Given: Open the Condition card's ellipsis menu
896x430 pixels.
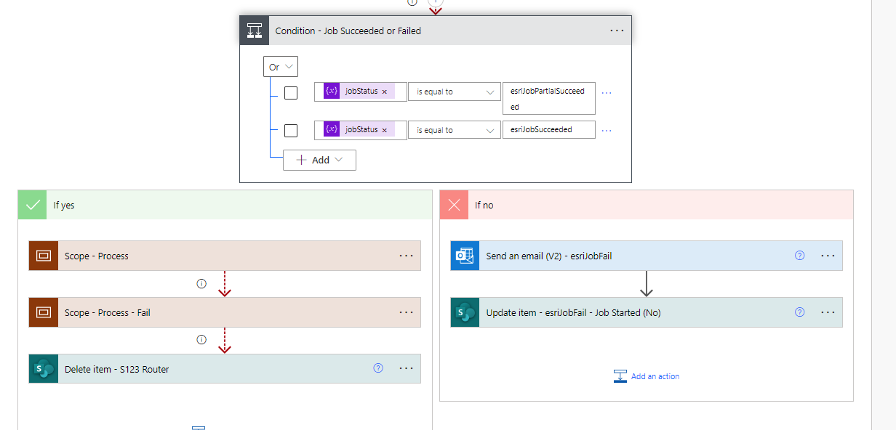Looking at the screenshot, I should pyautogui.click(x=617, y=31).
